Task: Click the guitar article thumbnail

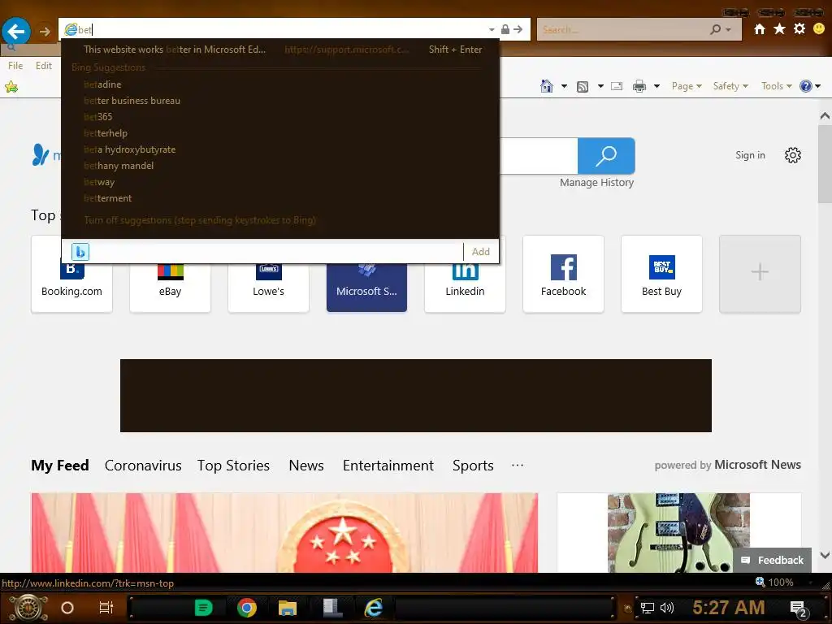Action: [678, 533]
